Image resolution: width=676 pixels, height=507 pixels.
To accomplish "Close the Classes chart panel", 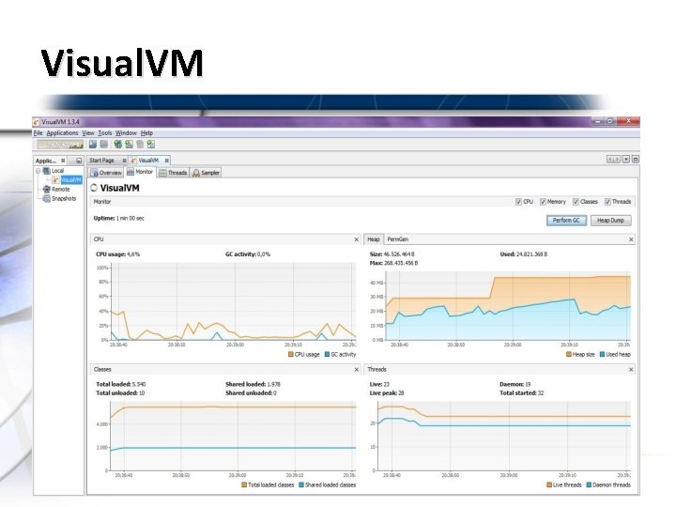I will click(x=357, y=370).
